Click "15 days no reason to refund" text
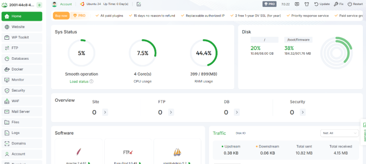Viewport: 366px width, 164px height. pyautogui.click(x=154, y=15)
